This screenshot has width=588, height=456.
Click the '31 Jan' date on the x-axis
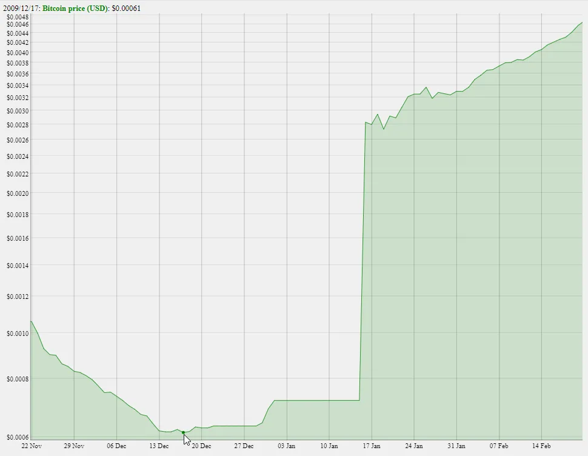pos(456,446)
